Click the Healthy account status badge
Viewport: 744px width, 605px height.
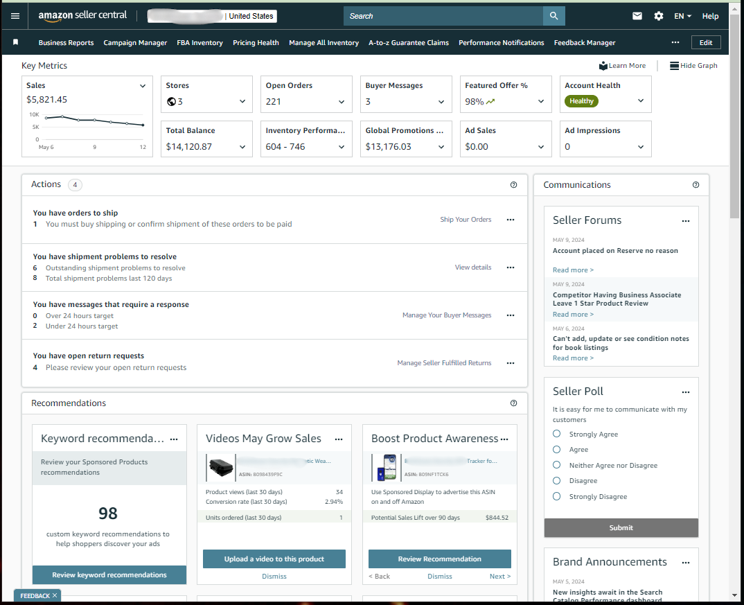581,101
